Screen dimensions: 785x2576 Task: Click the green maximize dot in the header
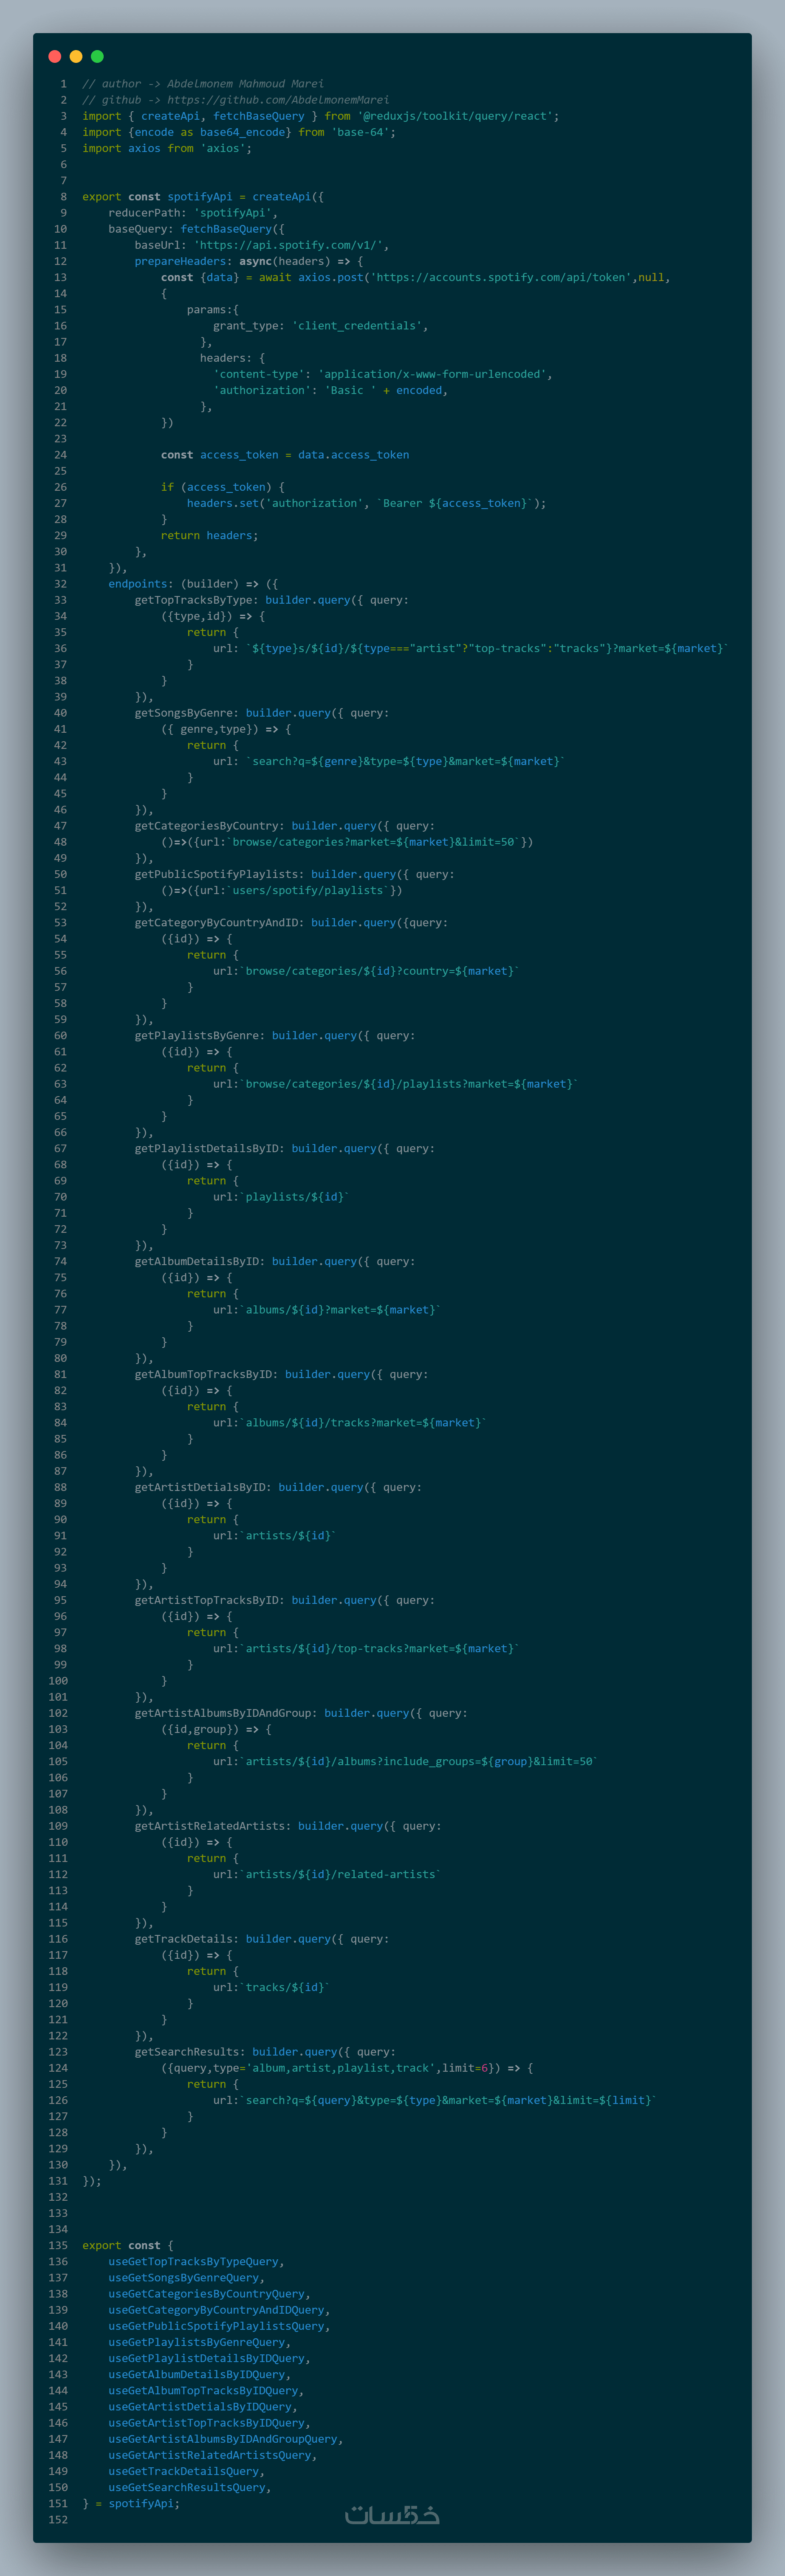tap(97, 57)
